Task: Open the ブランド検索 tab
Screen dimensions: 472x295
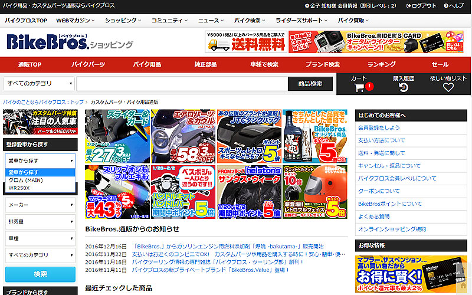Action: coord(323,64)
